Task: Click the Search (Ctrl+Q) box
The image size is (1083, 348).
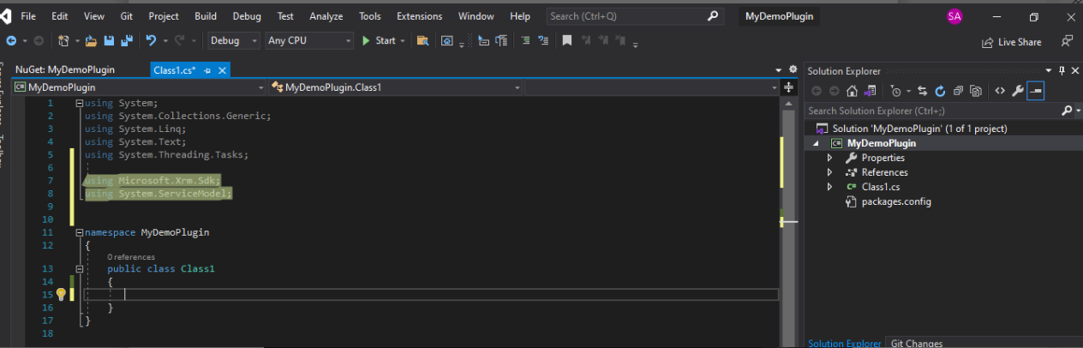Action: pyautogui.click(x=635, y=16)
